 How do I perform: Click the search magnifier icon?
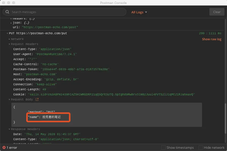pos(7,12)
